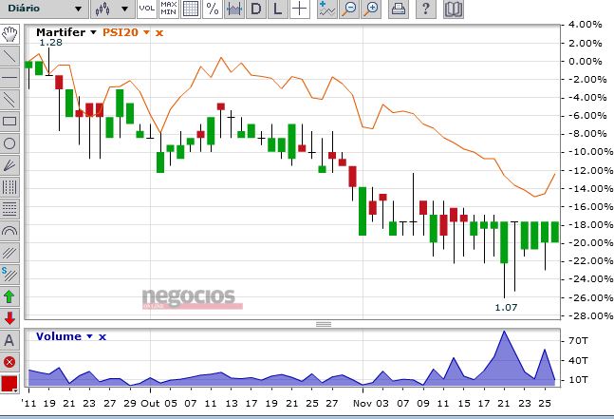614x419 pixels.
Task: Add a red down arrow marker
Action: tap(9, 318)
